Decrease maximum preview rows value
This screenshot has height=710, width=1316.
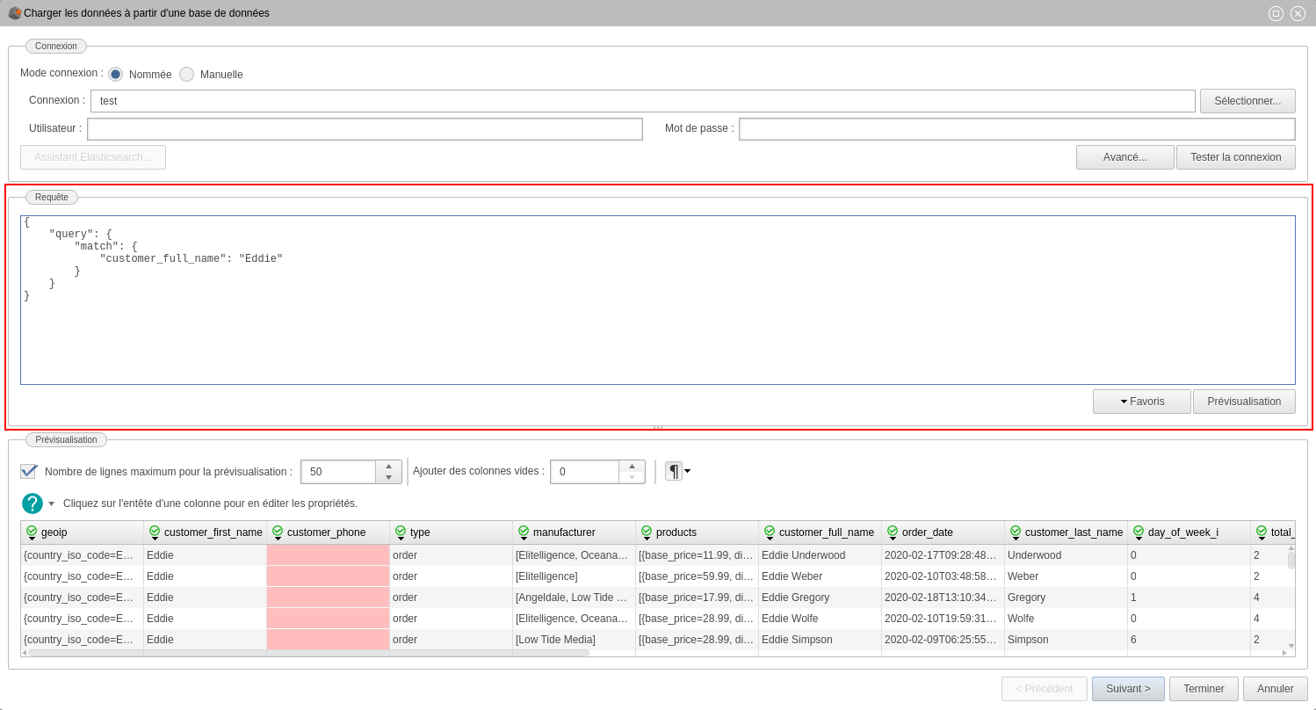[x=388, y=477]
